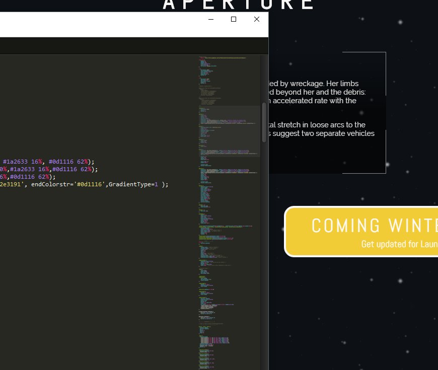Maximize the code editor window
Viewport: 438px width, 370px height.
(234, 19)
